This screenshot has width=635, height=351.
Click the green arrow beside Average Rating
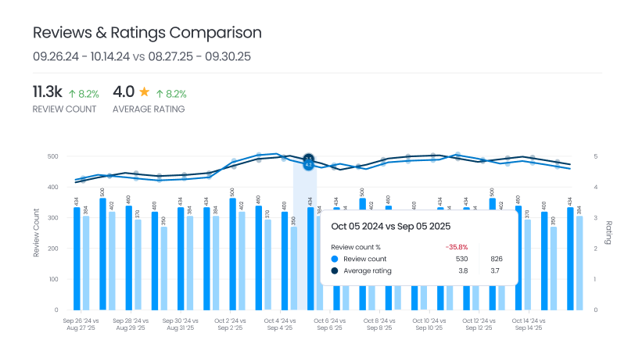(x=160, y=93)
